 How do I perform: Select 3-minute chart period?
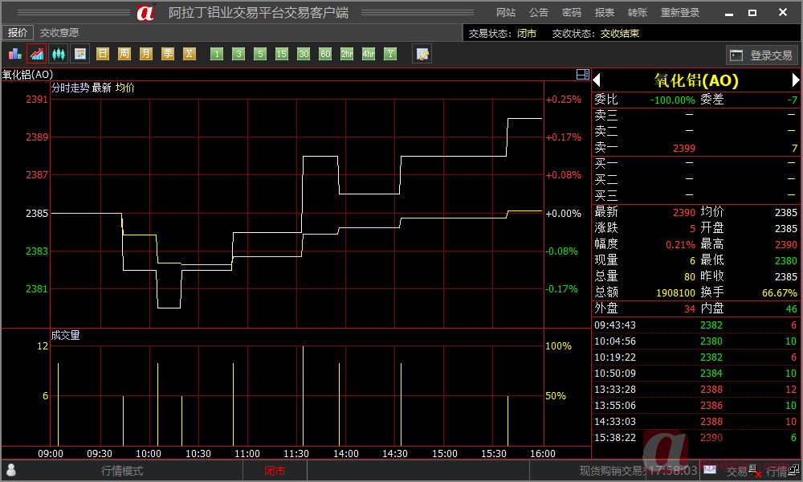pos(238,54)
